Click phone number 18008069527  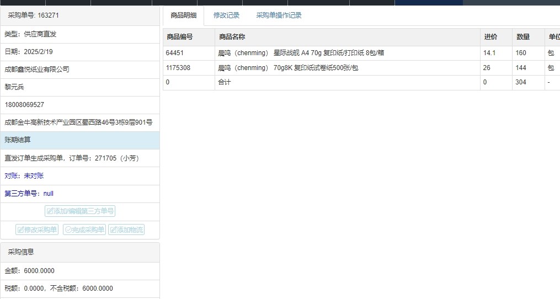click(24, 105)
